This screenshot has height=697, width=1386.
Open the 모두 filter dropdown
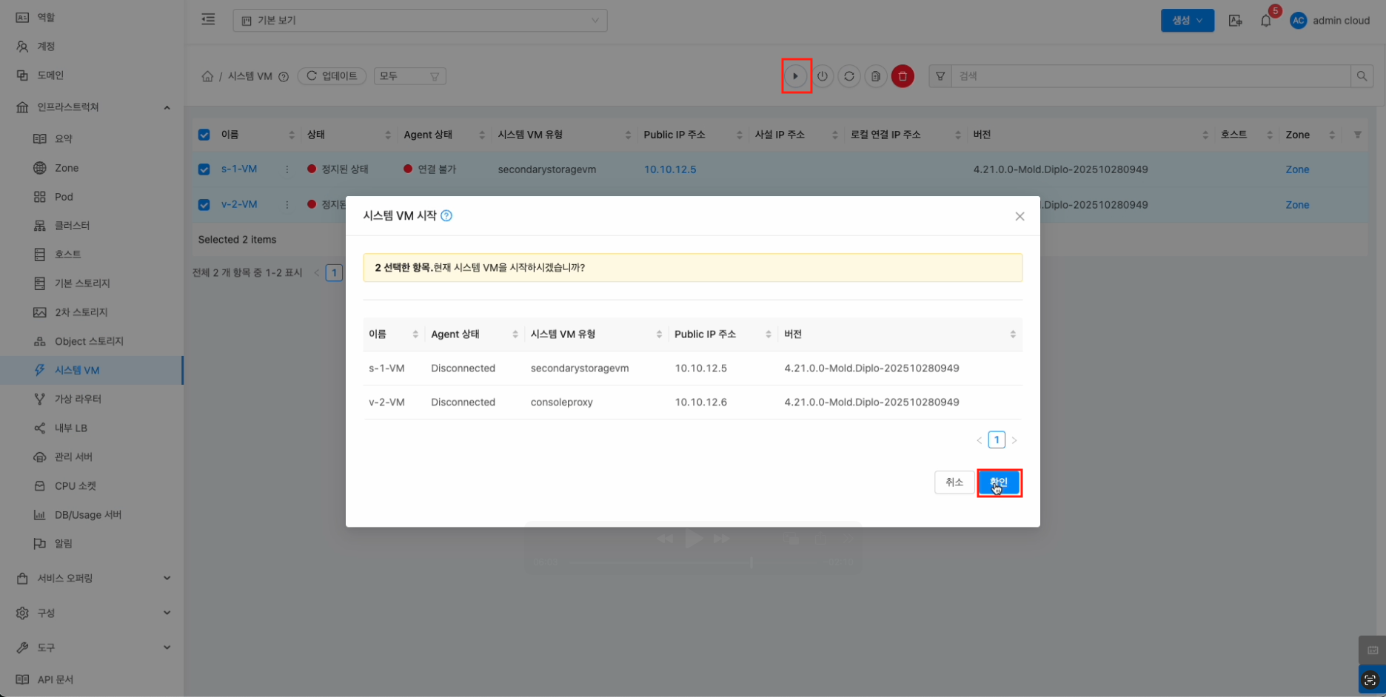click(409, 76)
